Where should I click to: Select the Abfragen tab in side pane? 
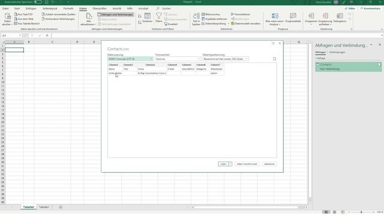tap(320, 52)
